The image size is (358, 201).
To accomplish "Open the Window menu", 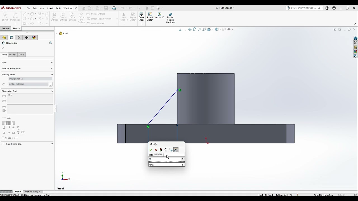I will [68, 8].
